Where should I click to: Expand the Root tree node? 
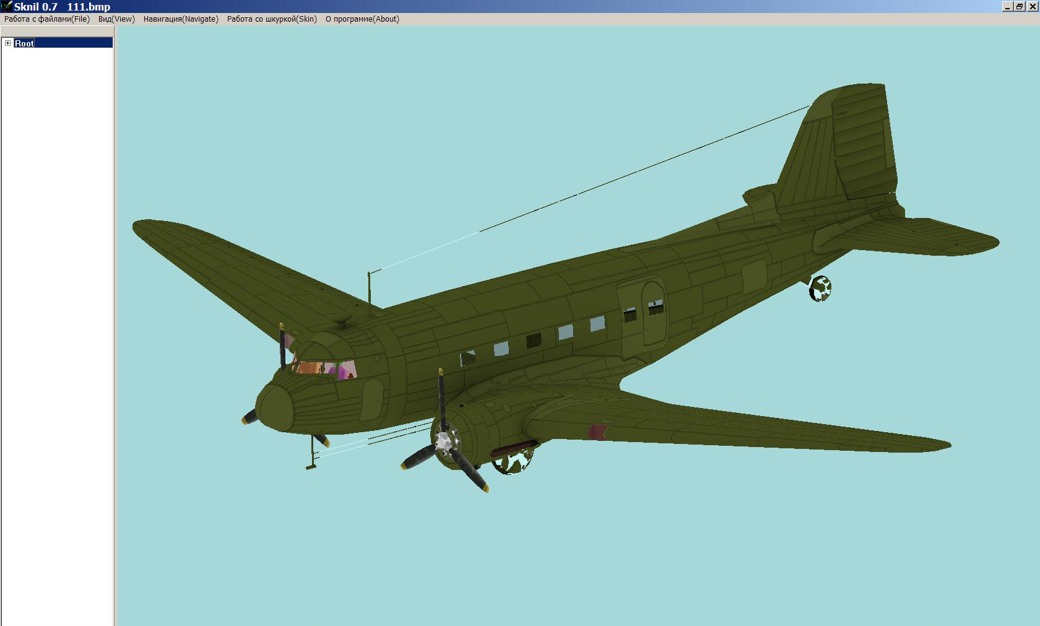point(7,43)
